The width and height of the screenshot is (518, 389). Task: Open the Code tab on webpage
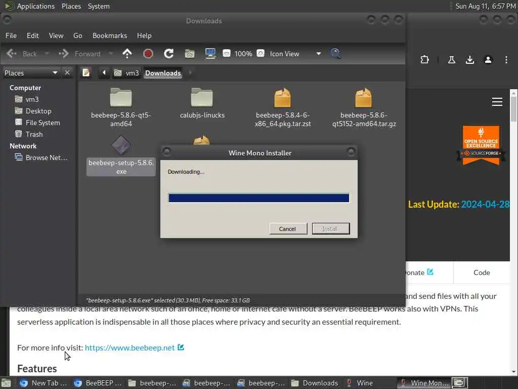pyautogui.click(x=482, y=272)
